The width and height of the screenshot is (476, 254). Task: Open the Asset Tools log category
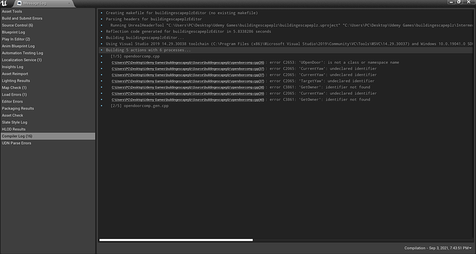[48, 12]
